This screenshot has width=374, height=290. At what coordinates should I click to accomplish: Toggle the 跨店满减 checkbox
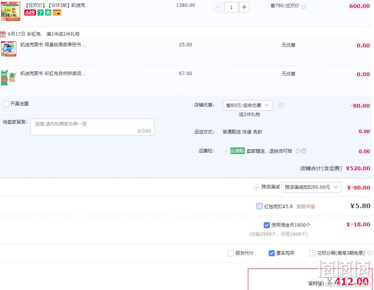click(x=257, y=187)
